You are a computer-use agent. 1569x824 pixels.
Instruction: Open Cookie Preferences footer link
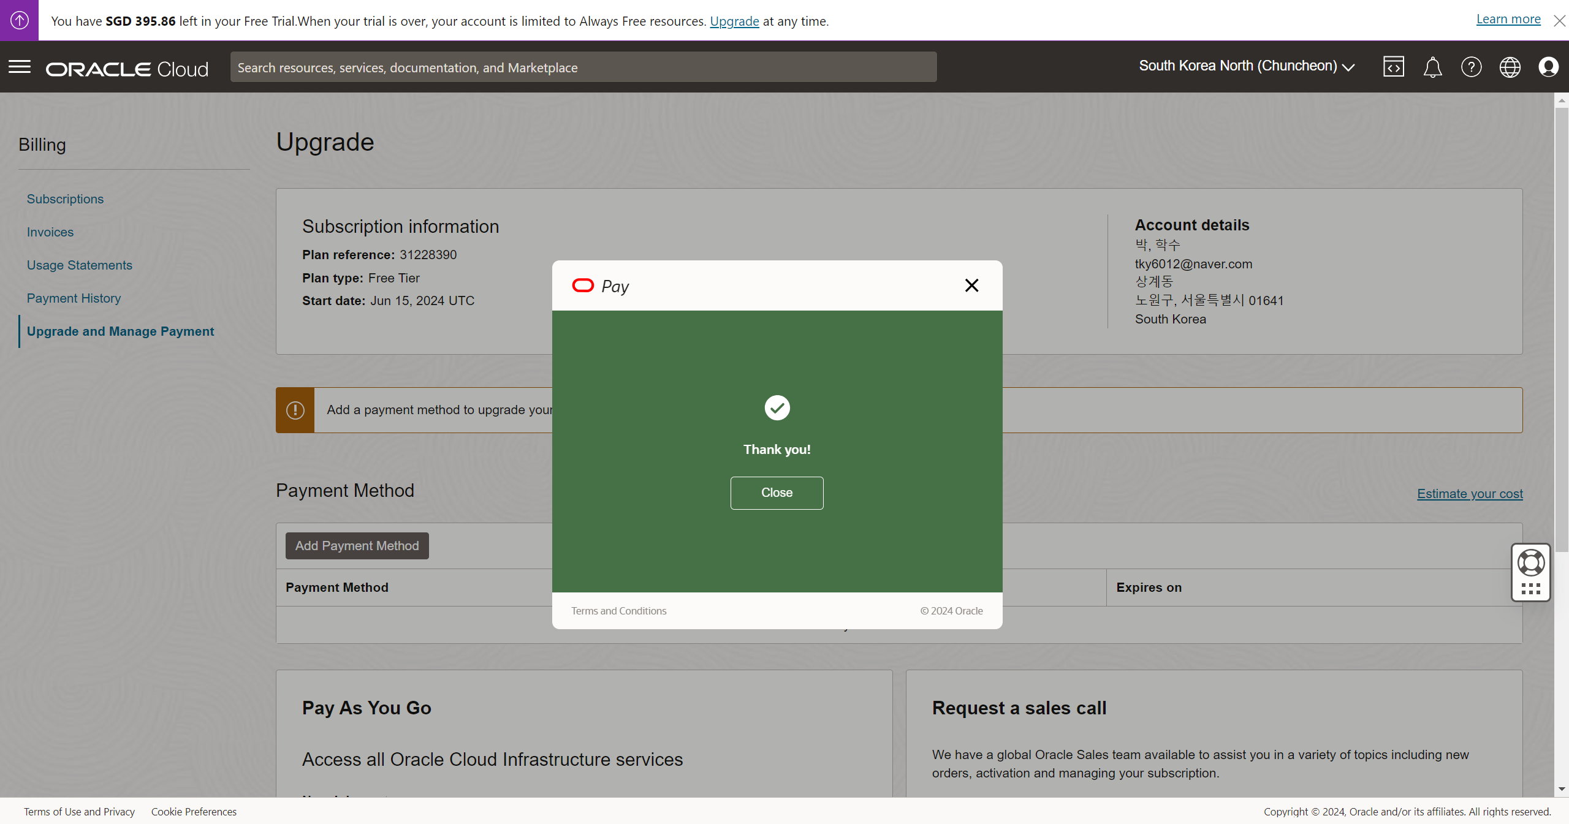pyautogui.click(x=194, y=811)
